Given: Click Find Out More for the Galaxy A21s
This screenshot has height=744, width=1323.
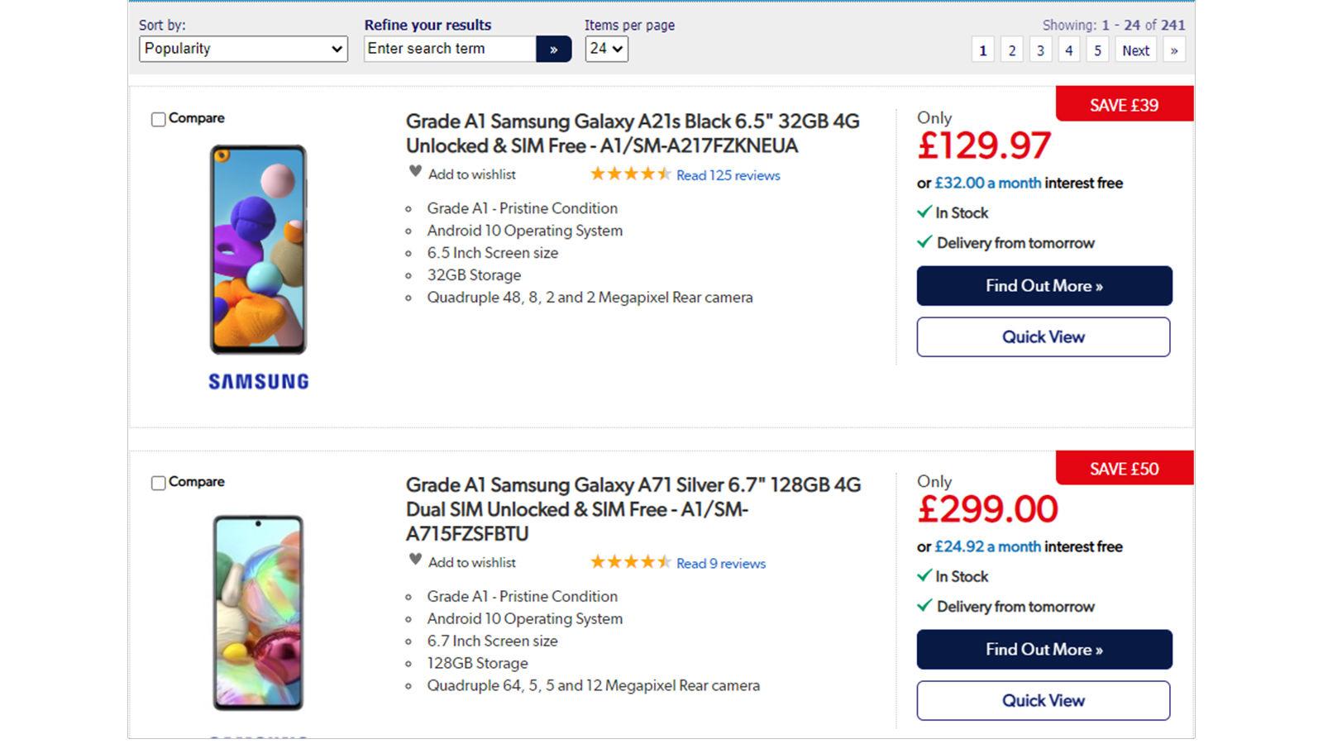Looking at the screenshot, I should point(1044,286).
